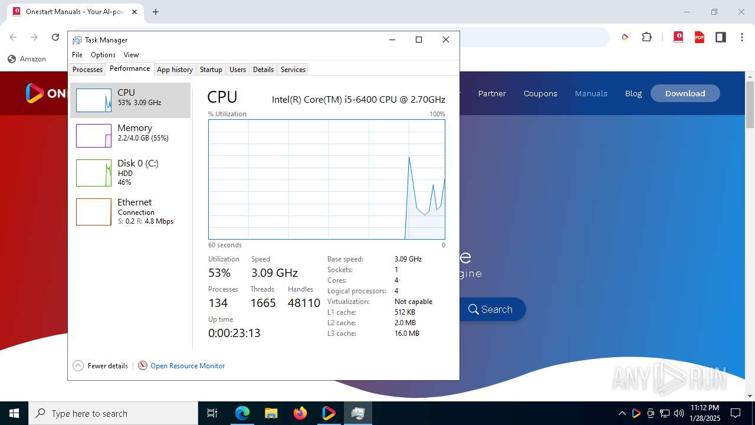This screenshot has height=425, width=755.
Task: Click the Onestart play icon in address bar
Action: pos(625,37)
